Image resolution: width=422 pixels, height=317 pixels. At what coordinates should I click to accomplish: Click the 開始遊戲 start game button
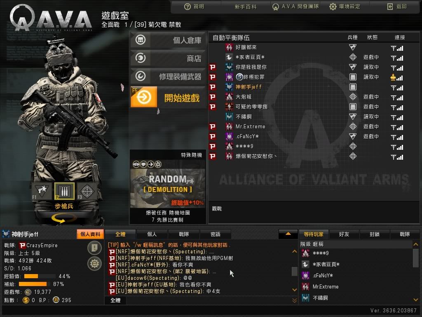168,97
